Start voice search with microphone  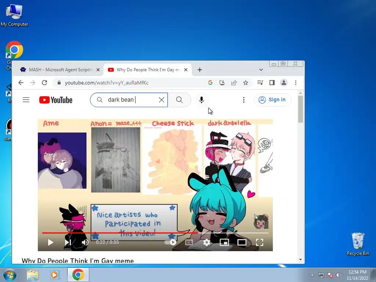click(x=202, y=100)
